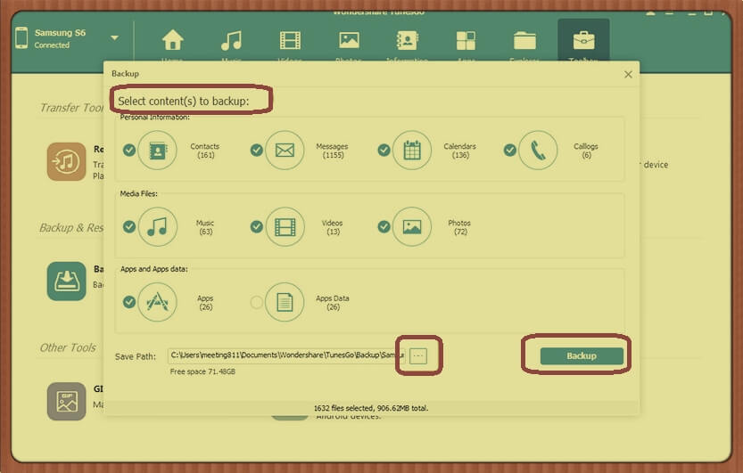The image size is (743, 473).
Task: Click the Videos film strip icon in dialog
Action: coord(285,227)
